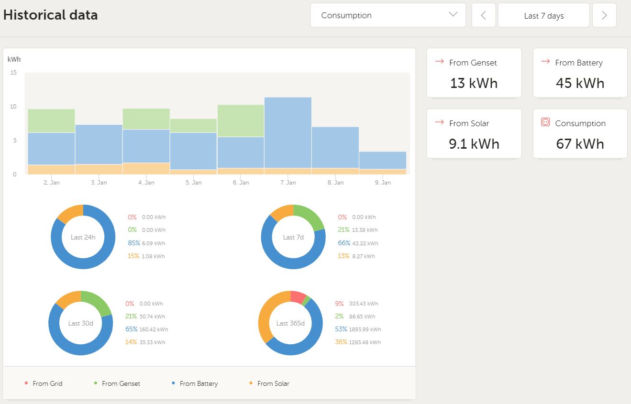631x404 pixels.
Task: Click the 8.27 kWh solar value
Action: (x=364, y=256)
